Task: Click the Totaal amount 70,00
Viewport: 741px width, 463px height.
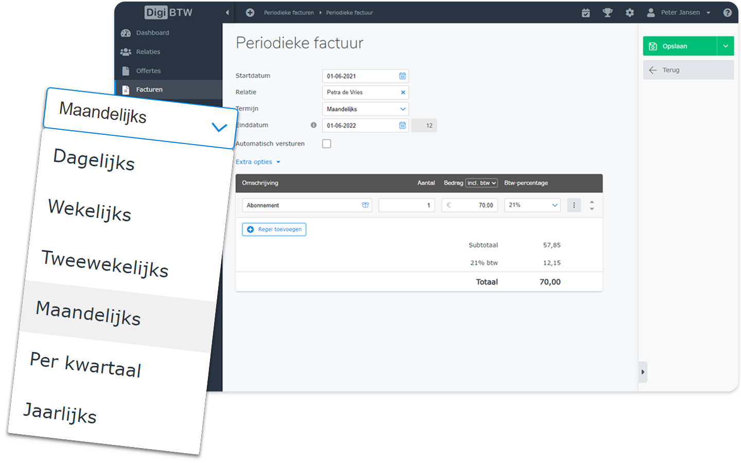Action: [x=550, y=282]
